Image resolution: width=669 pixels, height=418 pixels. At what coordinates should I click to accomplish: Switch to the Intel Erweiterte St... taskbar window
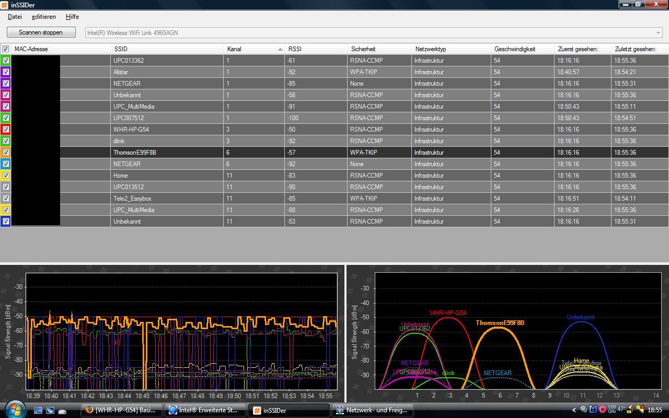tap(205, 410)
